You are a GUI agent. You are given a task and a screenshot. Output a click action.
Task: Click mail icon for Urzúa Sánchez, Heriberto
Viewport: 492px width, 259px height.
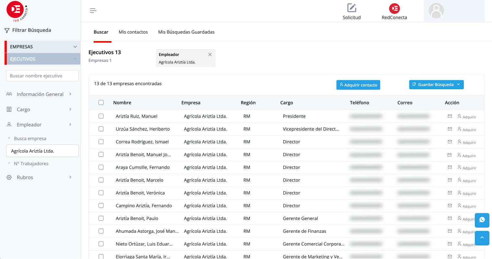coord(450,129)
